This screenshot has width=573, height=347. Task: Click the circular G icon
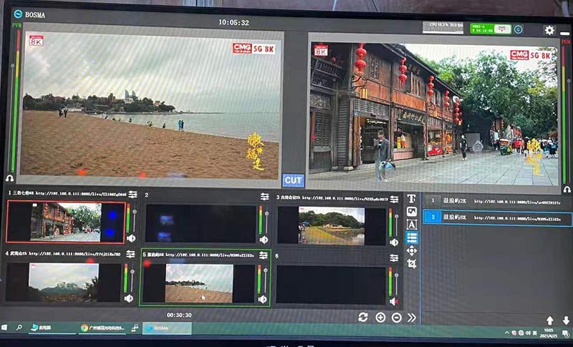pyautogui.click(x=518, y=29)
